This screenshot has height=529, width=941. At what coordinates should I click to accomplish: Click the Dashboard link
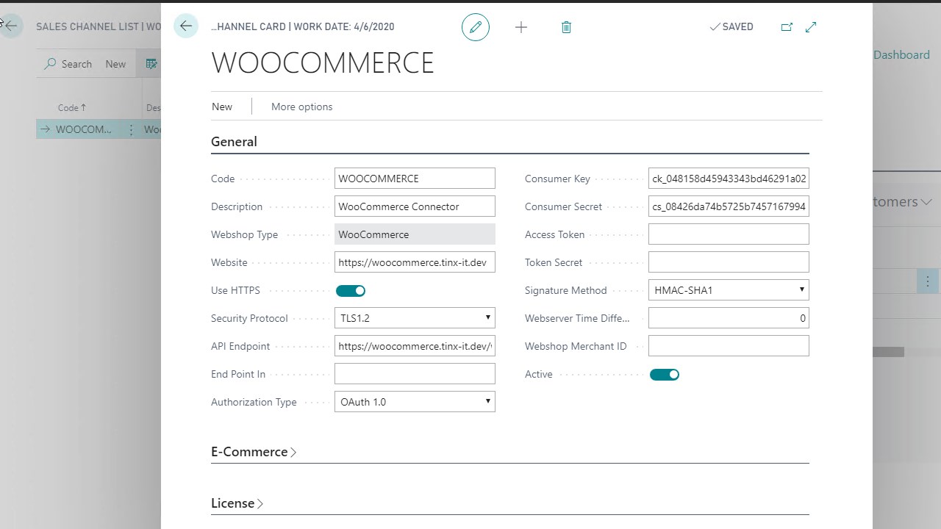[901, 55]
